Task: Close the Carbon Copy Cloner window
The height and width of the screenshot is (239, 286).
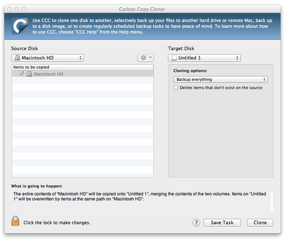Action: click(x=10, y=9)
